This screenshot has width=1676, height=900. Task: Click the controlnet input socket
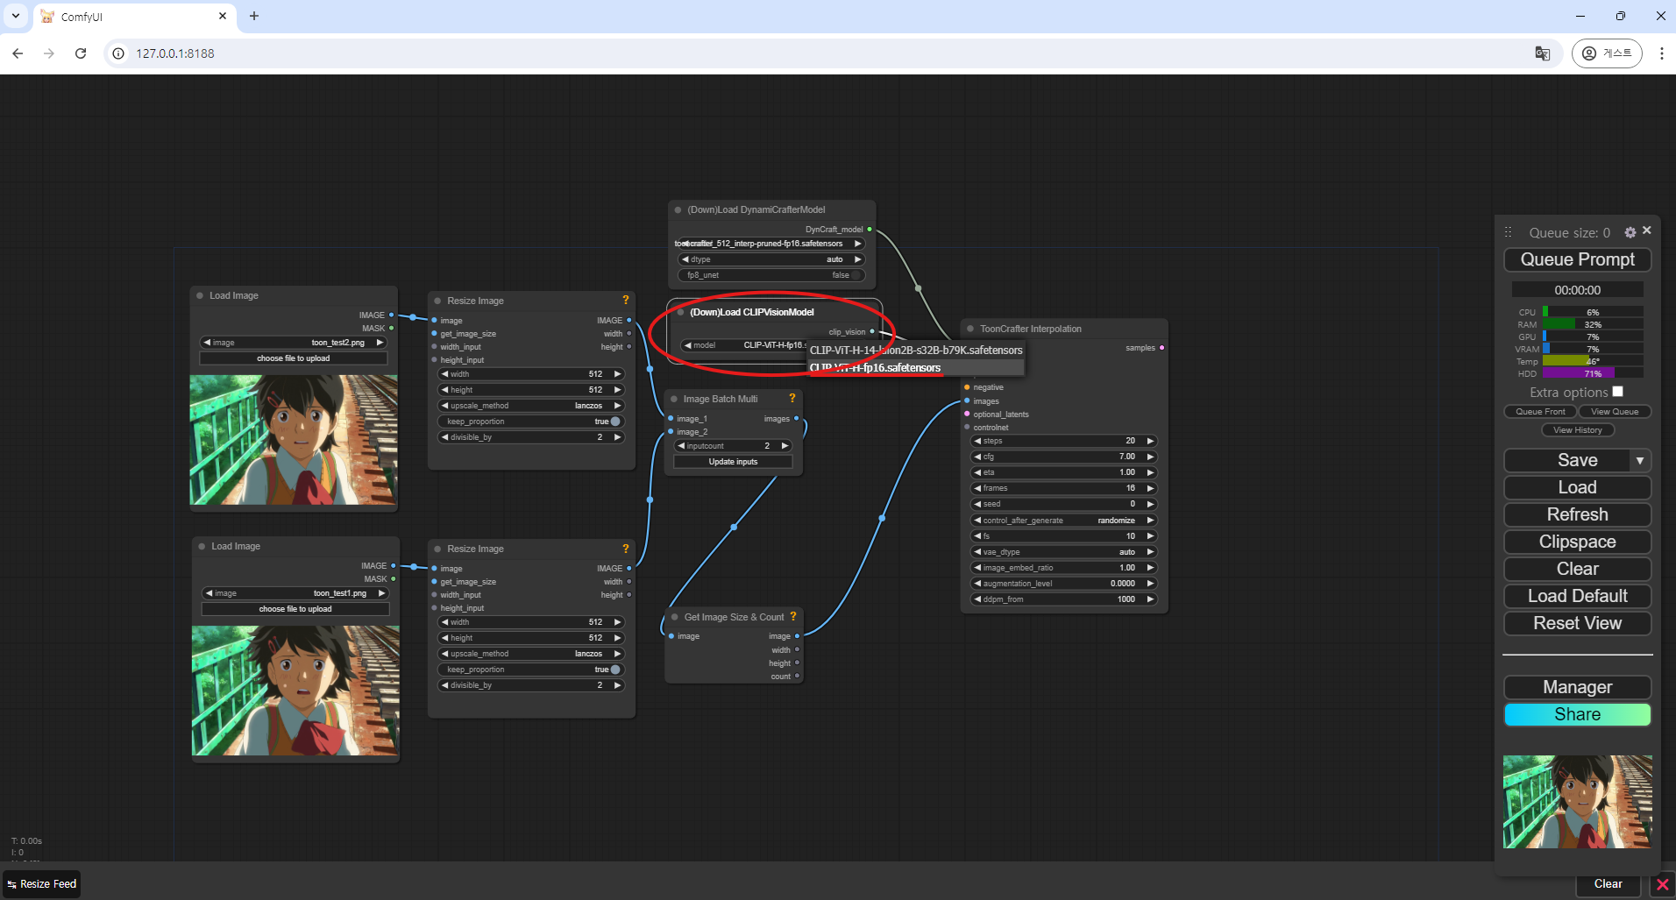967,428
